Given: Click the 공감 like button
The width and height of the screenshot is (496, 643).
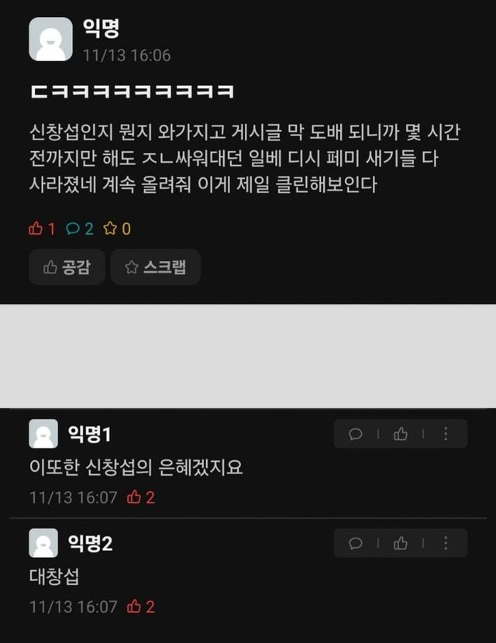Looking at the screenshot, I should (x=67, y=267).
